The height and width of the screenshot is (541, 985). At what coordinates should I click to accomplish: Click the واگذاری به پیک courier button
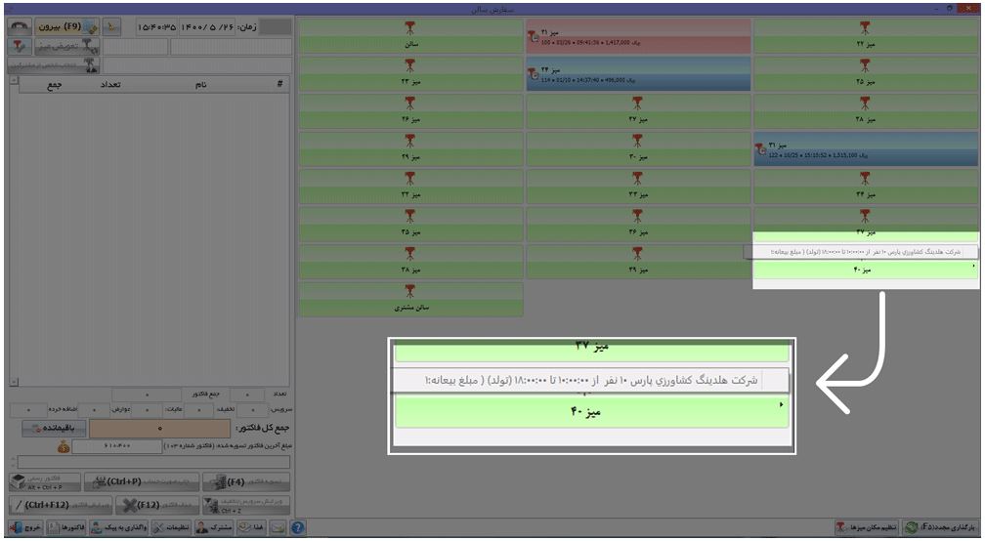119,528
